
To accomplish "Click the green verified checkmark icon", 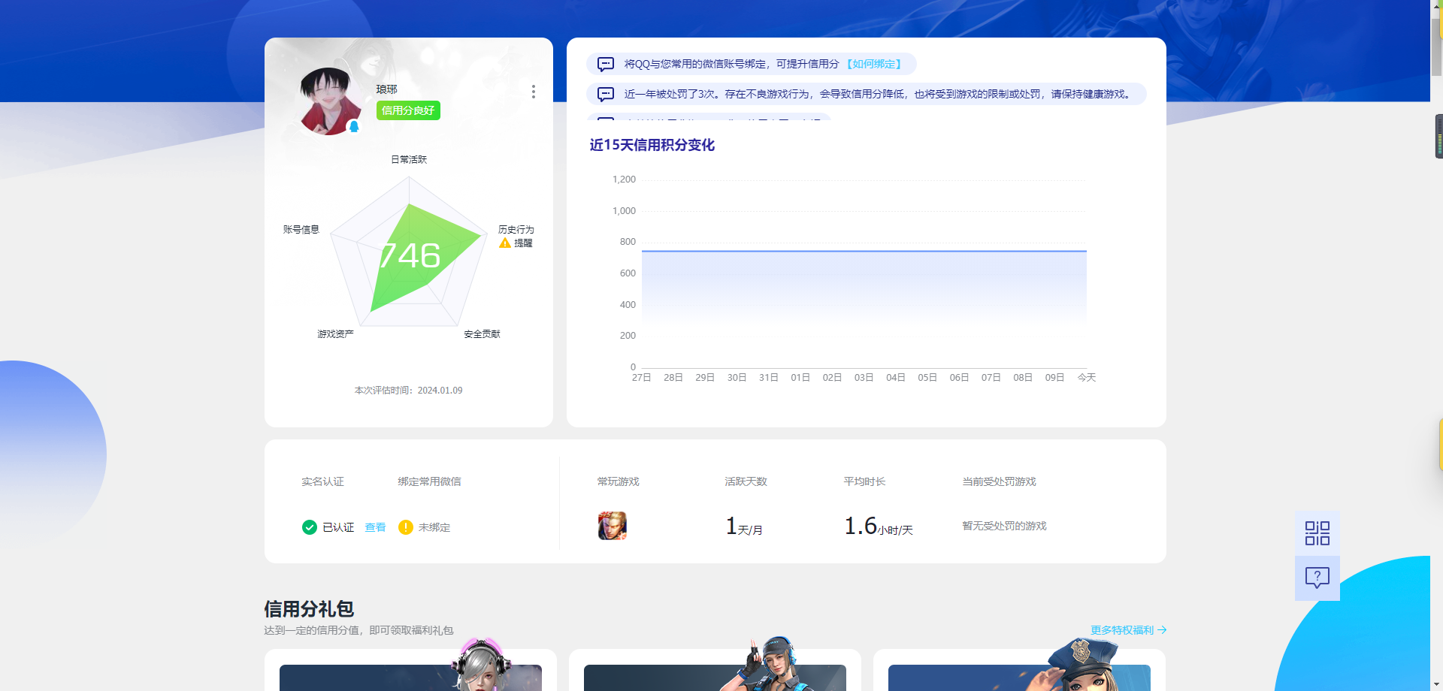I will (309, 527).
